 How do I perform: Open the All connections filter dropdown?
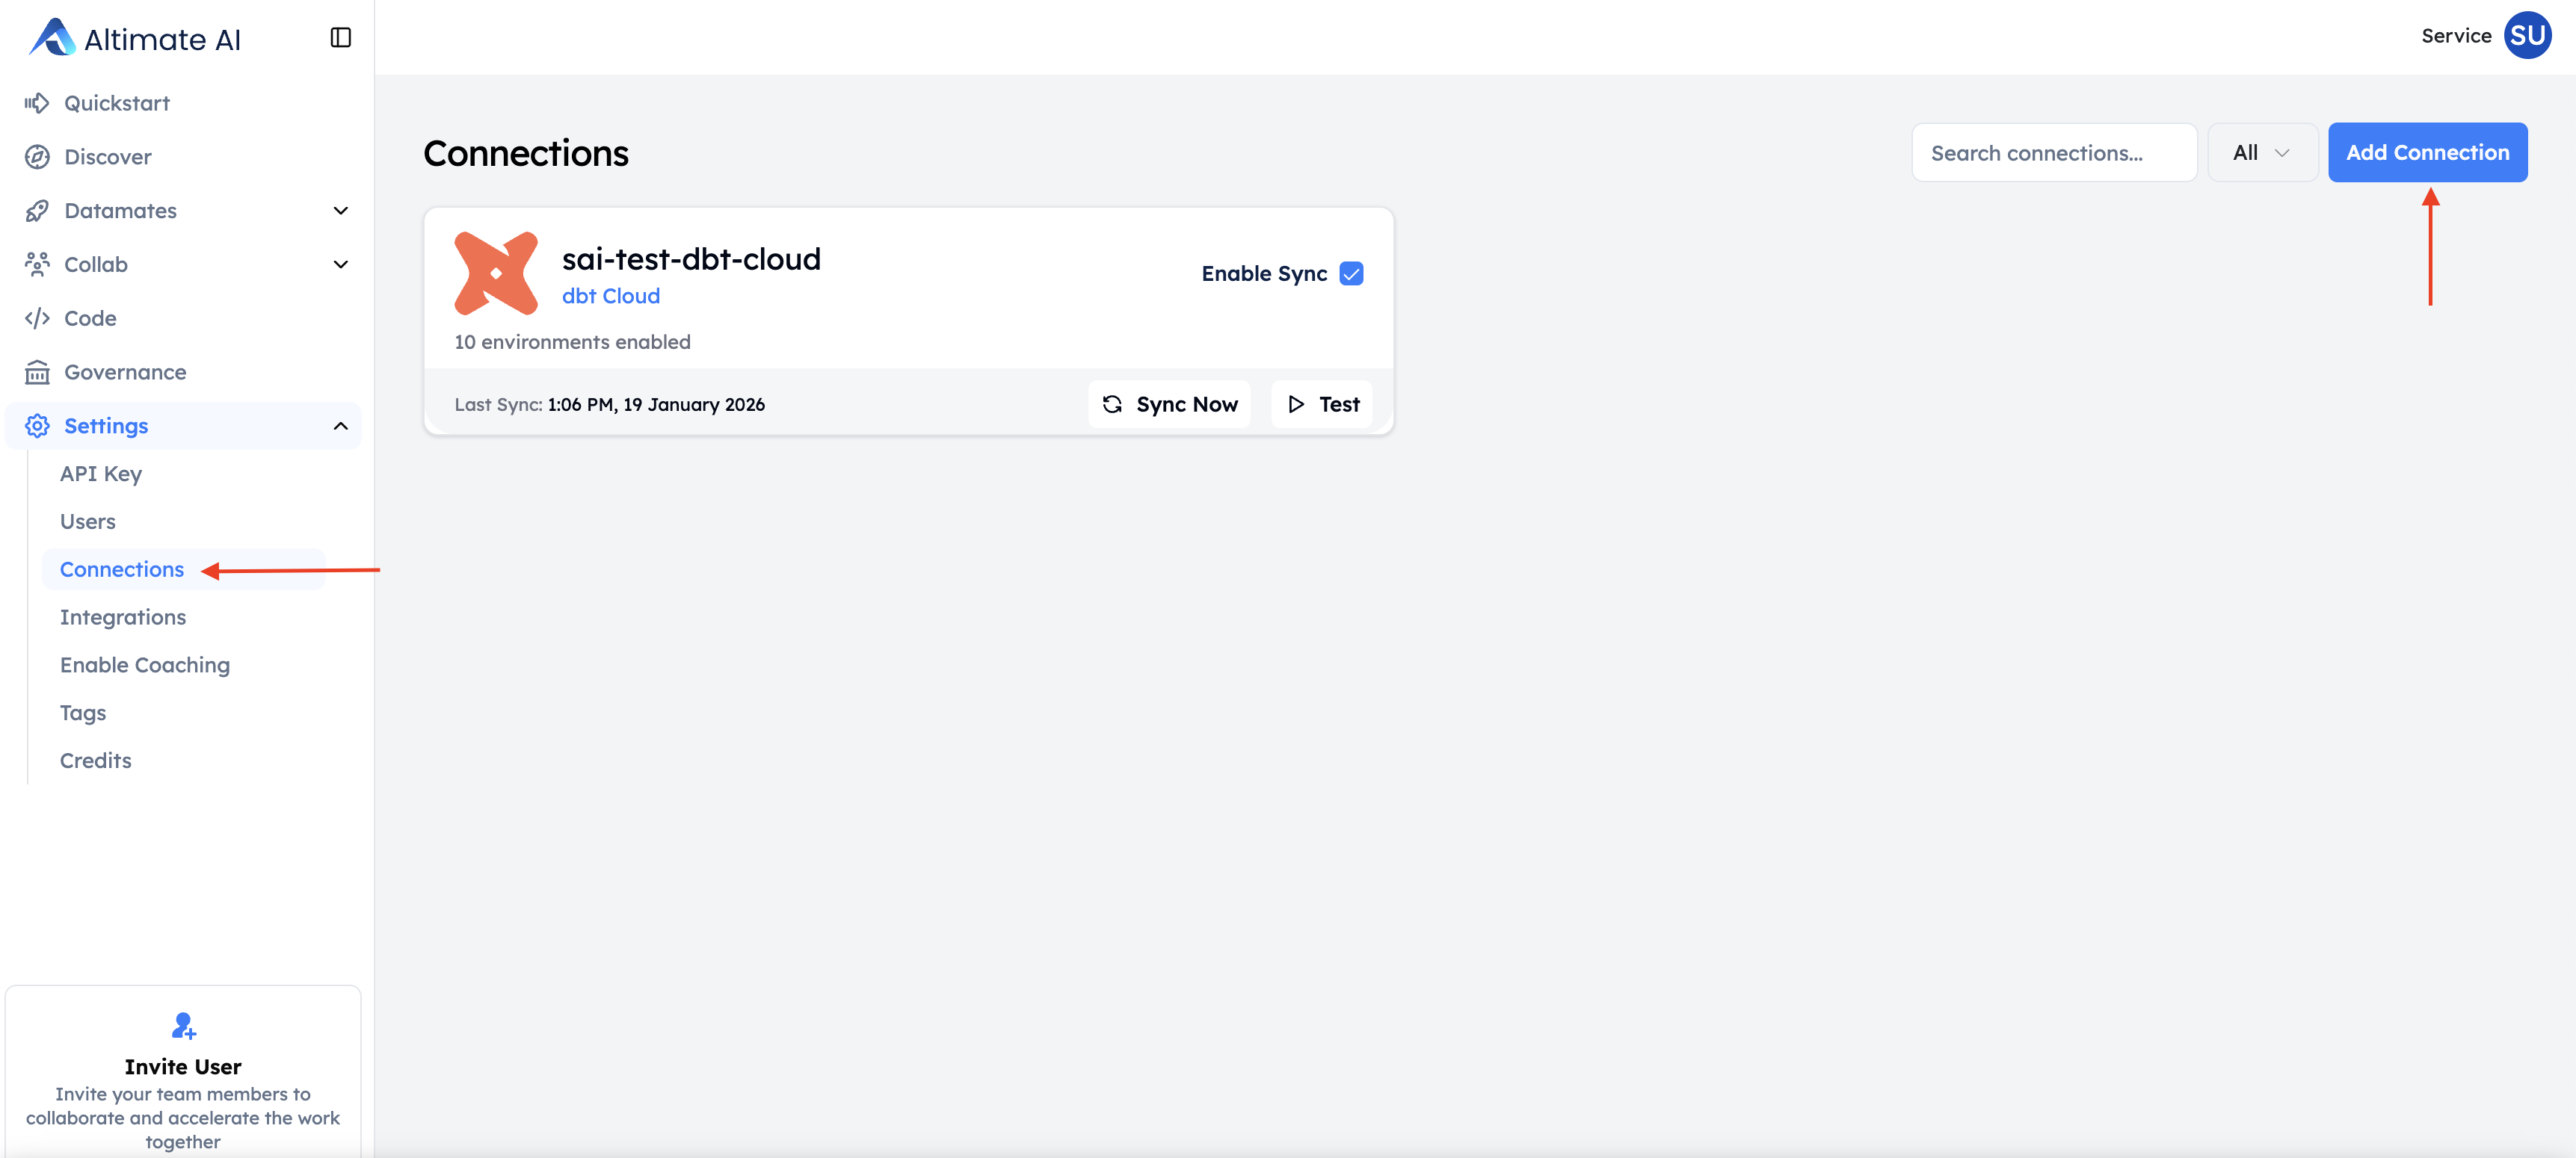tap(2262, 152)
